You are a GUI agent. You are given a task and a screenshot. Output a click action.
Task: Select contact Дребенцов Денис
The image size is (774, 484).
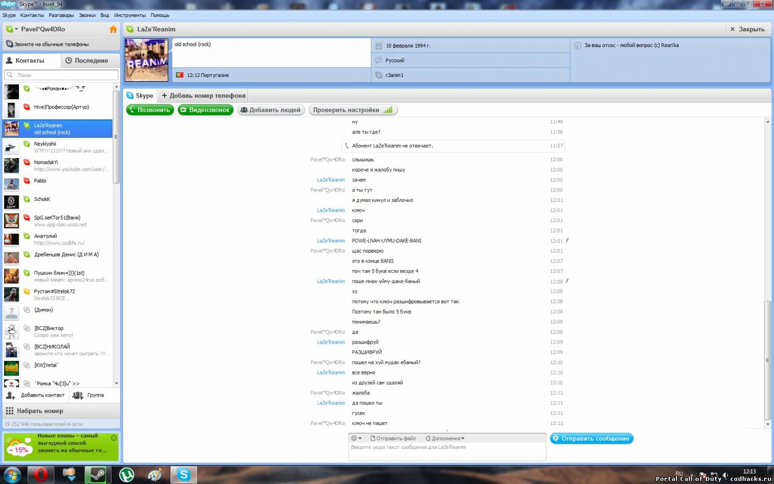(x=58, y=258)
